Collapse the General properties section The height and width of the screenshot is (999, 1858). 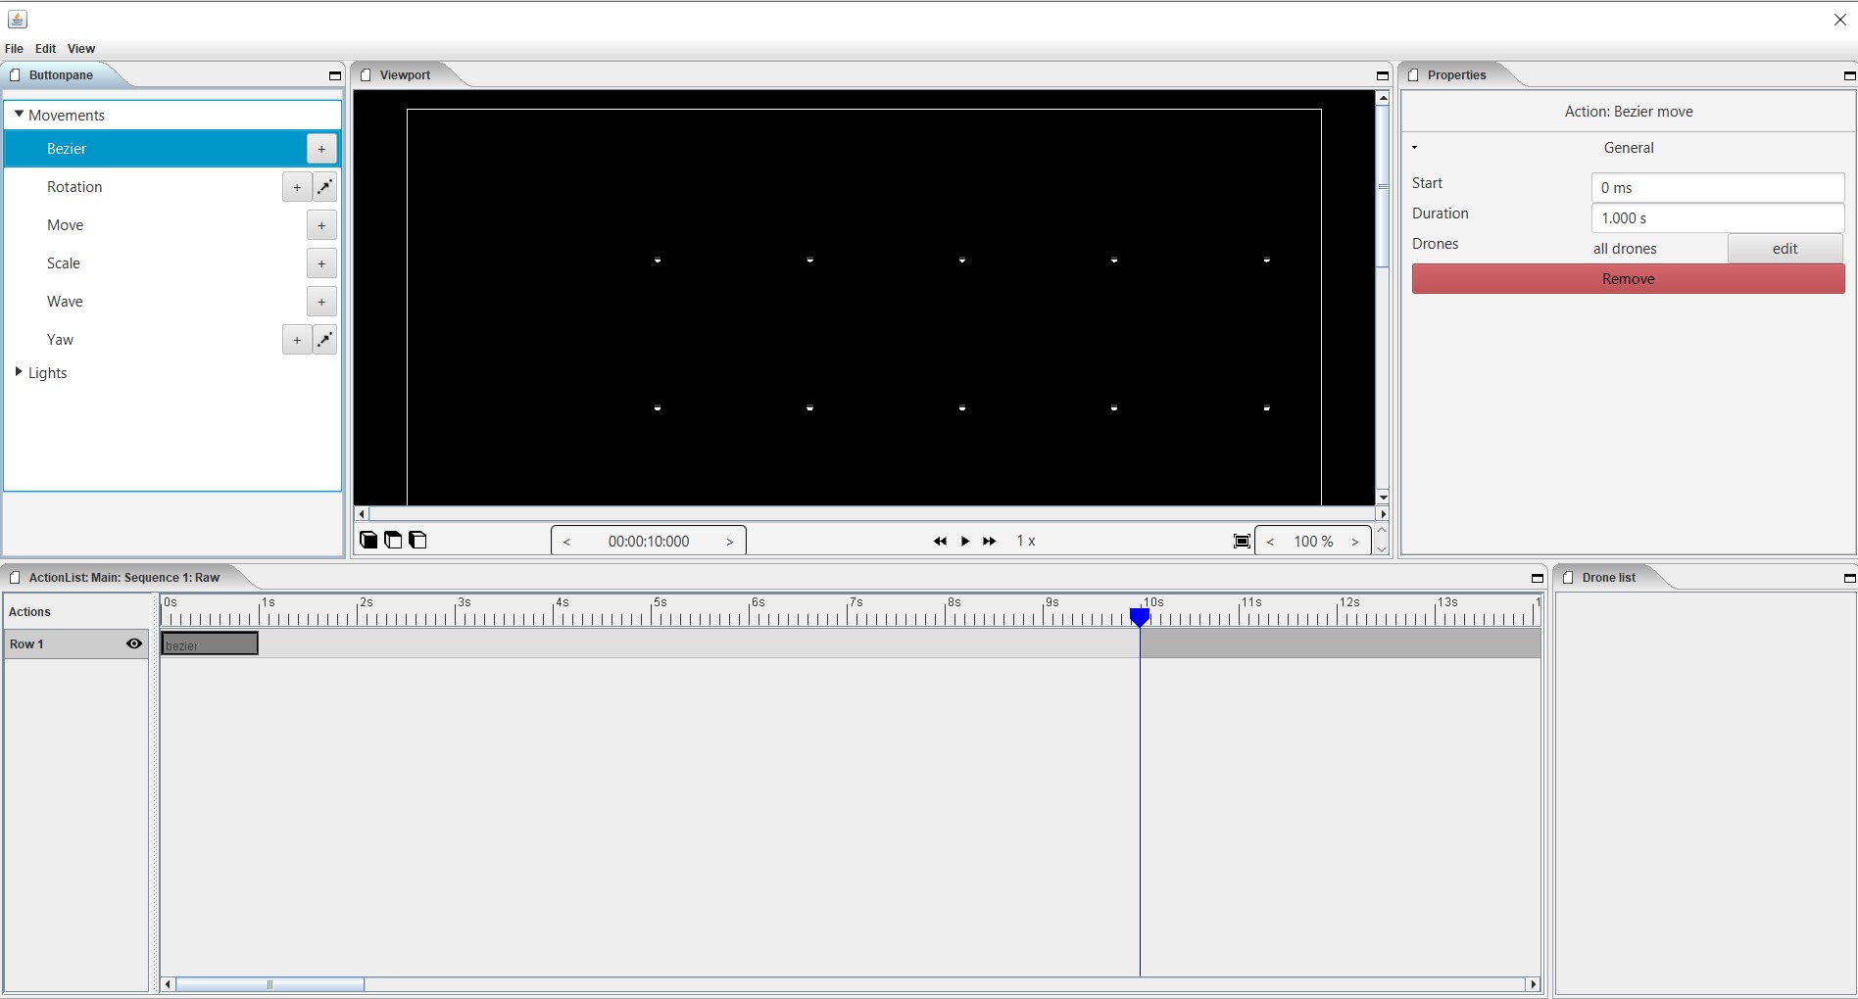pyautogui.click(x=1415, y=148)
